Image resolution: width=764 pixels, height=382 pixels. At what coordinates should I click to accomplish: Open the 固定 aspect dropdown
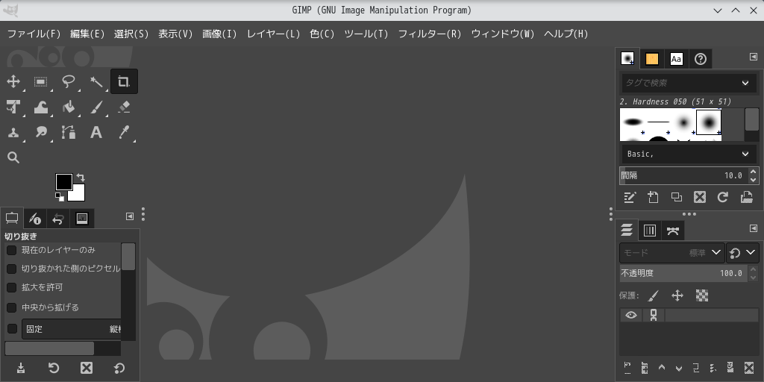[71, 329]
